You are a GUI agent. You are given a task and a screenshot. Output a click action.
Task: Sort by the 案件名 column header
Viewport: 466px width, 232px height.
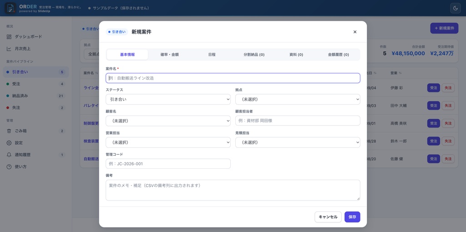click(91, 73)
